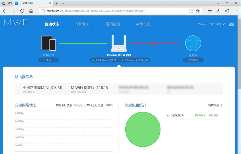Click the mail envelope icon in header
This screenshot has height=154, width=241.
coord(231,24)
